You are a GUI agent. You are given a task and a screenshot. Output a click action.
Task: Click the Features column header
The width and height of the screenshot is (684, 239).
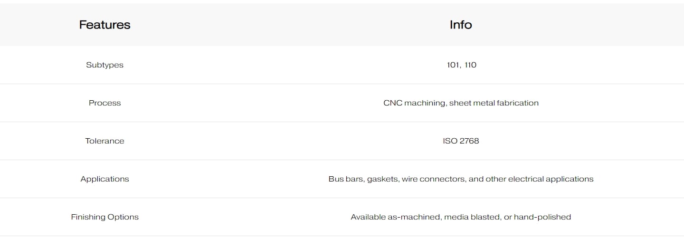[x=104, y=25]
